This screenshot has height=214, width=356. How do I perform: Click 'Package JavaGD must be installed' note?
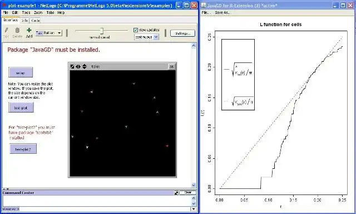pos(53,50)
